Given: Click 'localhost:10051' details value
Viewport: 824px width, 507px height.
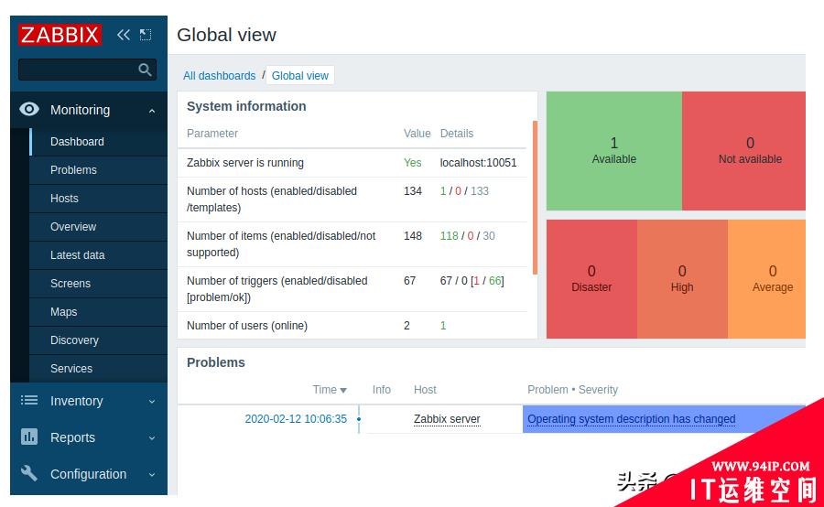Looking at the screenshot, I should point(478,163).
